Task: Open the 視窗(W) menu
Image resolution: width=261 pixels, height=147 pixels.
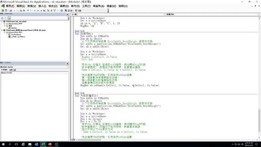Action: (111, 6)
